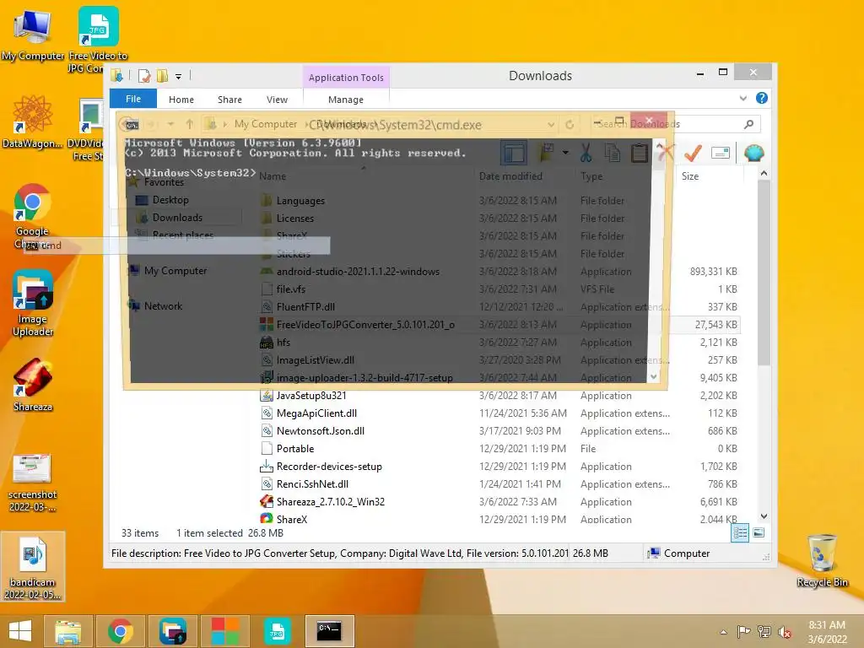The height and width of the screenshot is (648, 864).
Task: Click the blue Help question mark icon
Action: click(x=762, y=98)
